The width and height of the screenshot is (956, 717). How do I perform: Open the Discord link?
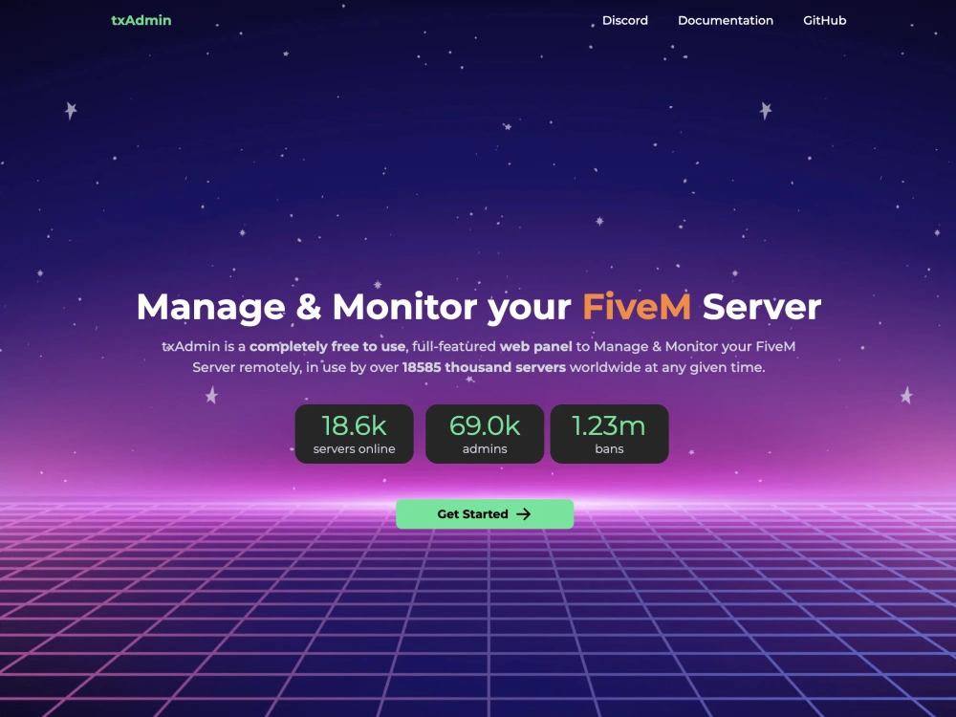click(x=625, y=20)
